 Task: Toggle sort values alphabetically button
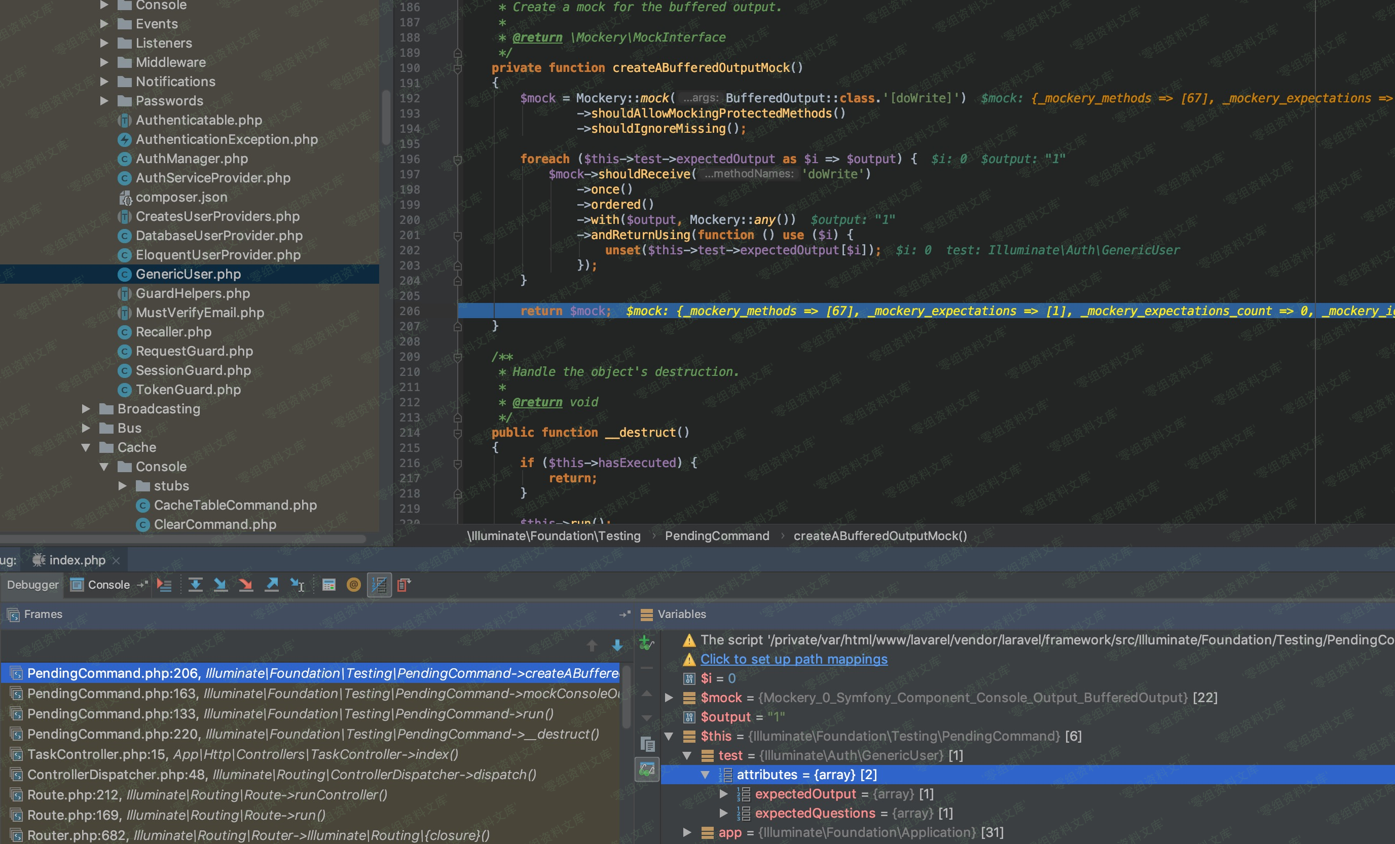coord(379,585)
